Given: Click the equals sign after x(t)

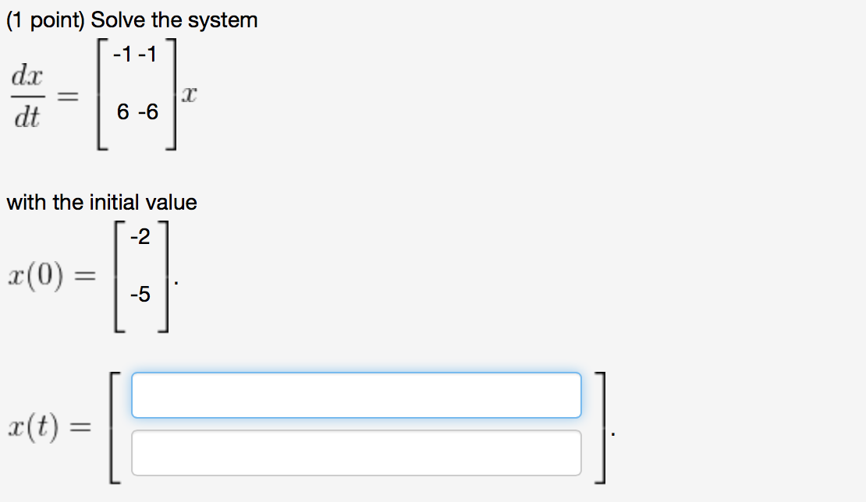Looking at the screenshot, I should click(x=80, y=427).
